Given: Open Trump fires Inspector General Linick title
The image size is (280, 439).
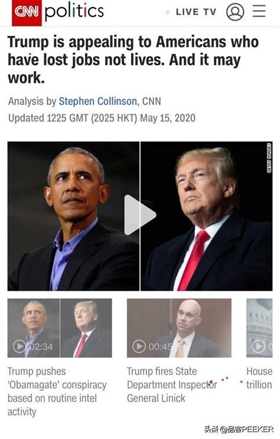Looking at the screenshot, I should [x=172, y=384].
